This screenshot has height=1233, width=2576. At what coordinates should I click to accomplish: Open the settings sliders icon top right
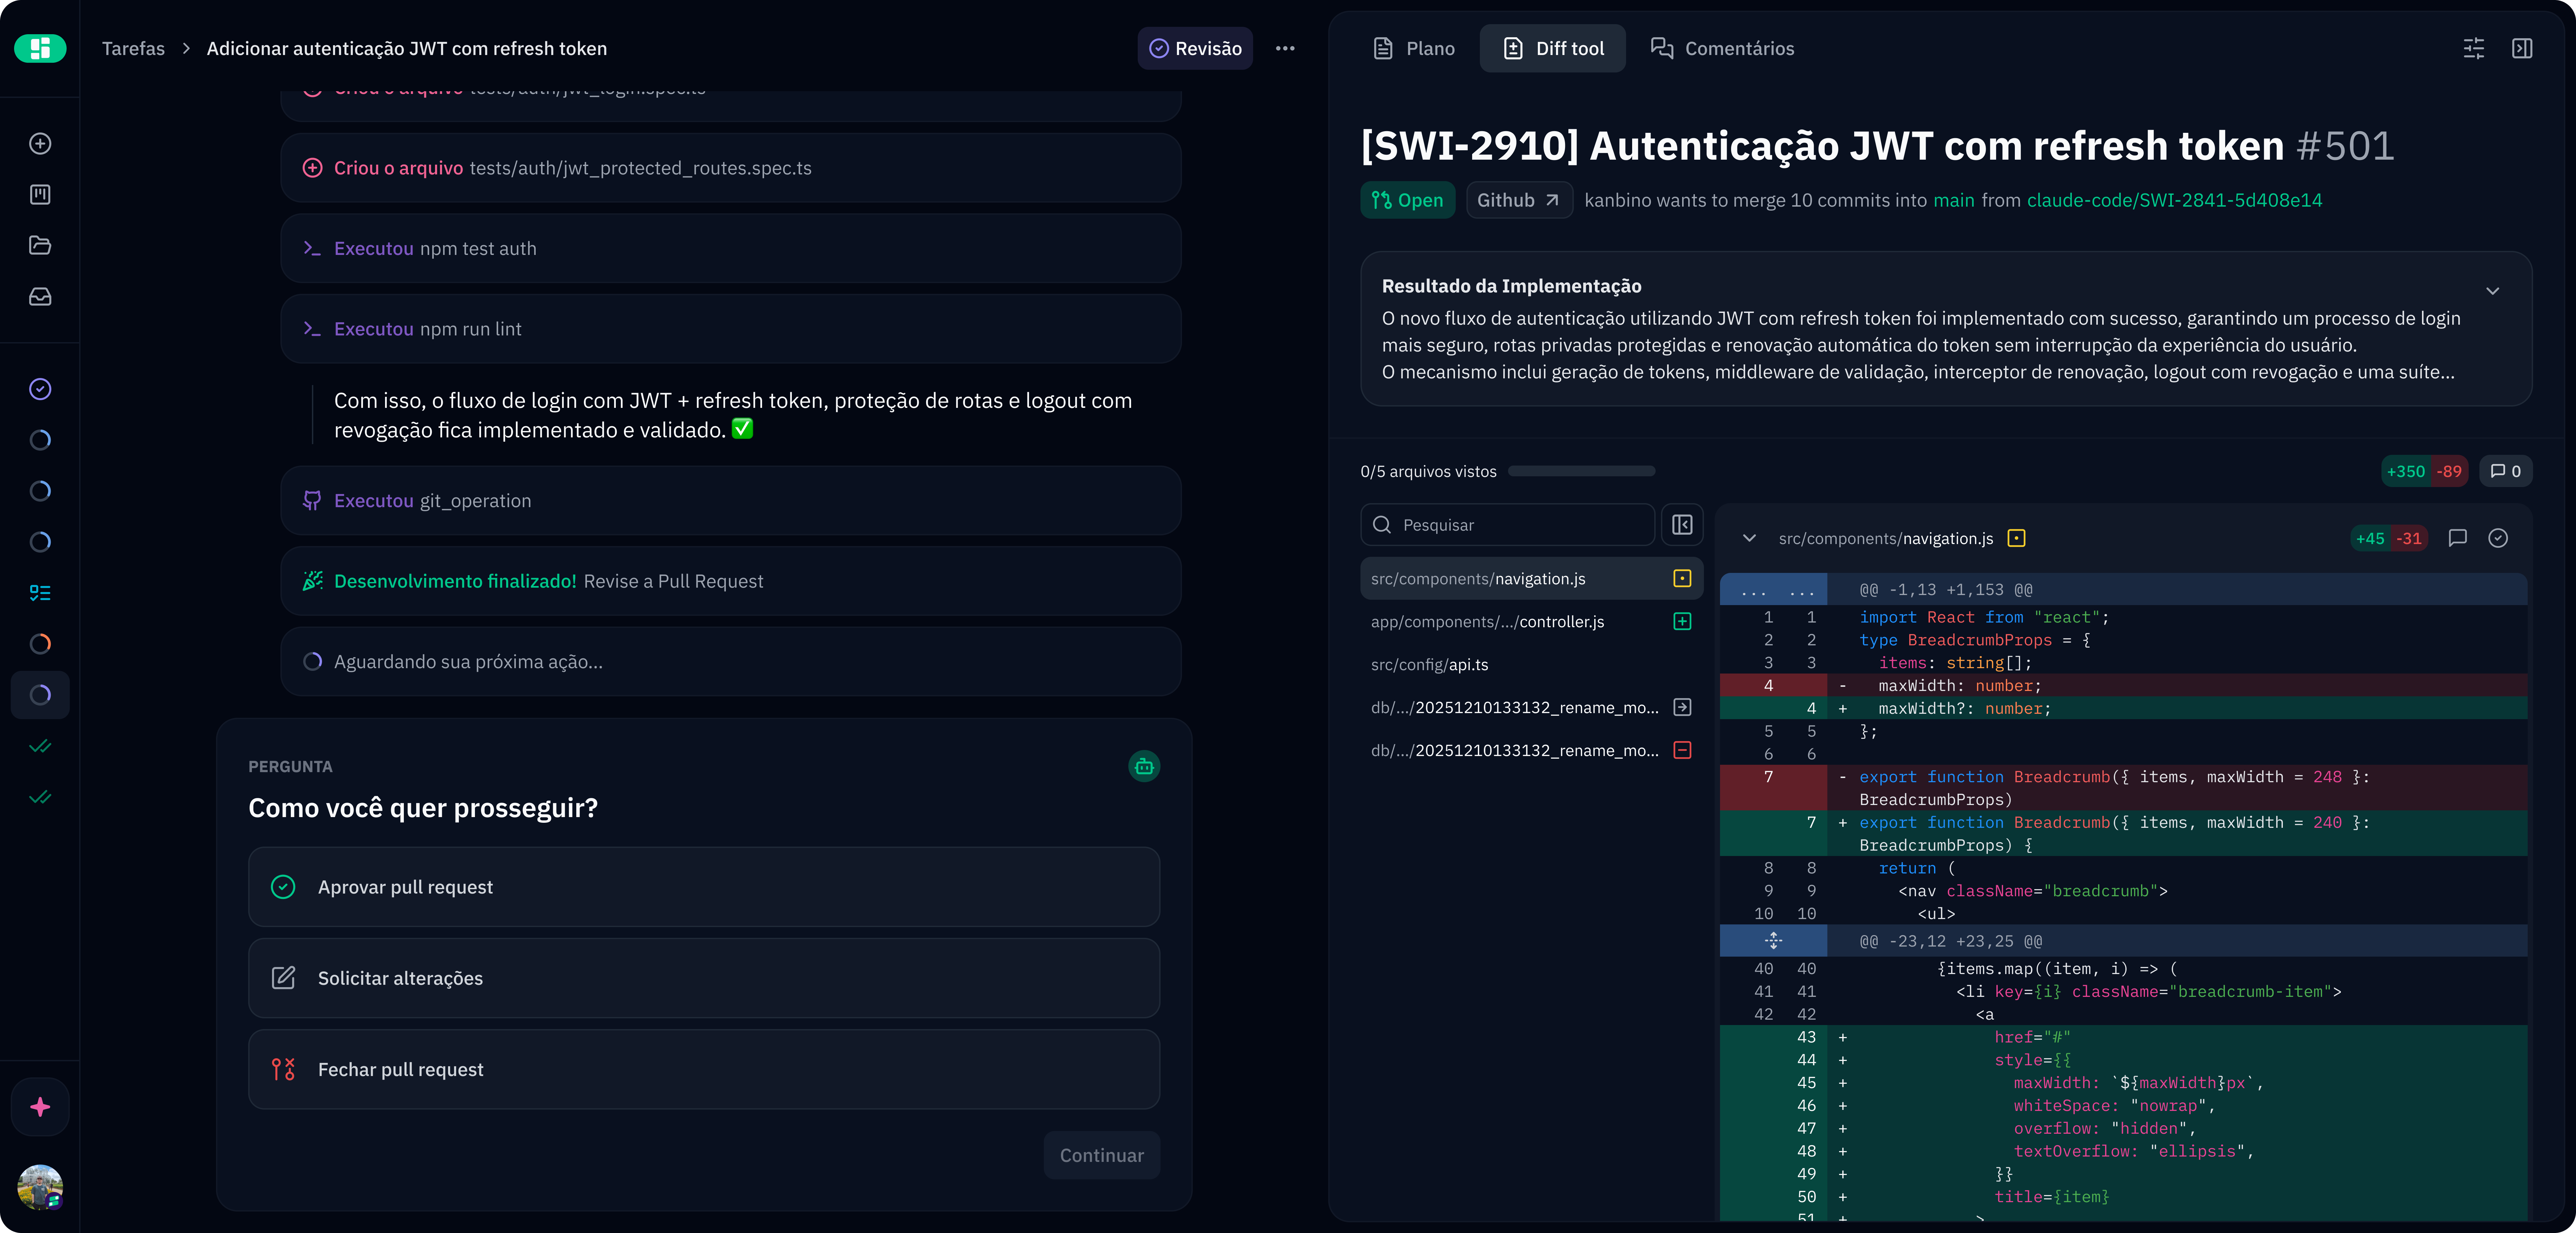(2474, 48)
